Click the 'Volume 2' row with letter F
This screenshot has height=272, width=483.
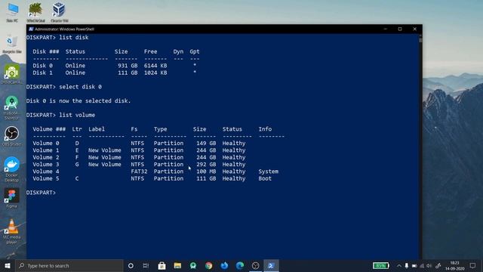pos(139,157)
